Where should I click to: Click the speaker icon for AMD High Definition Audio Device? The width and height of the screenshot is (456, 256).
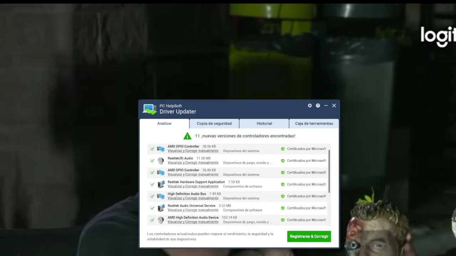click(161, 220)
